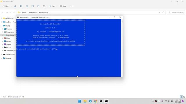This screenshot has height=104, width=186.
Task: Go up one folder level arrow
Action: pos(14,12)
